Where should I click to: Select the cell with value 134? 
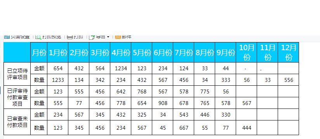[79, 80]
